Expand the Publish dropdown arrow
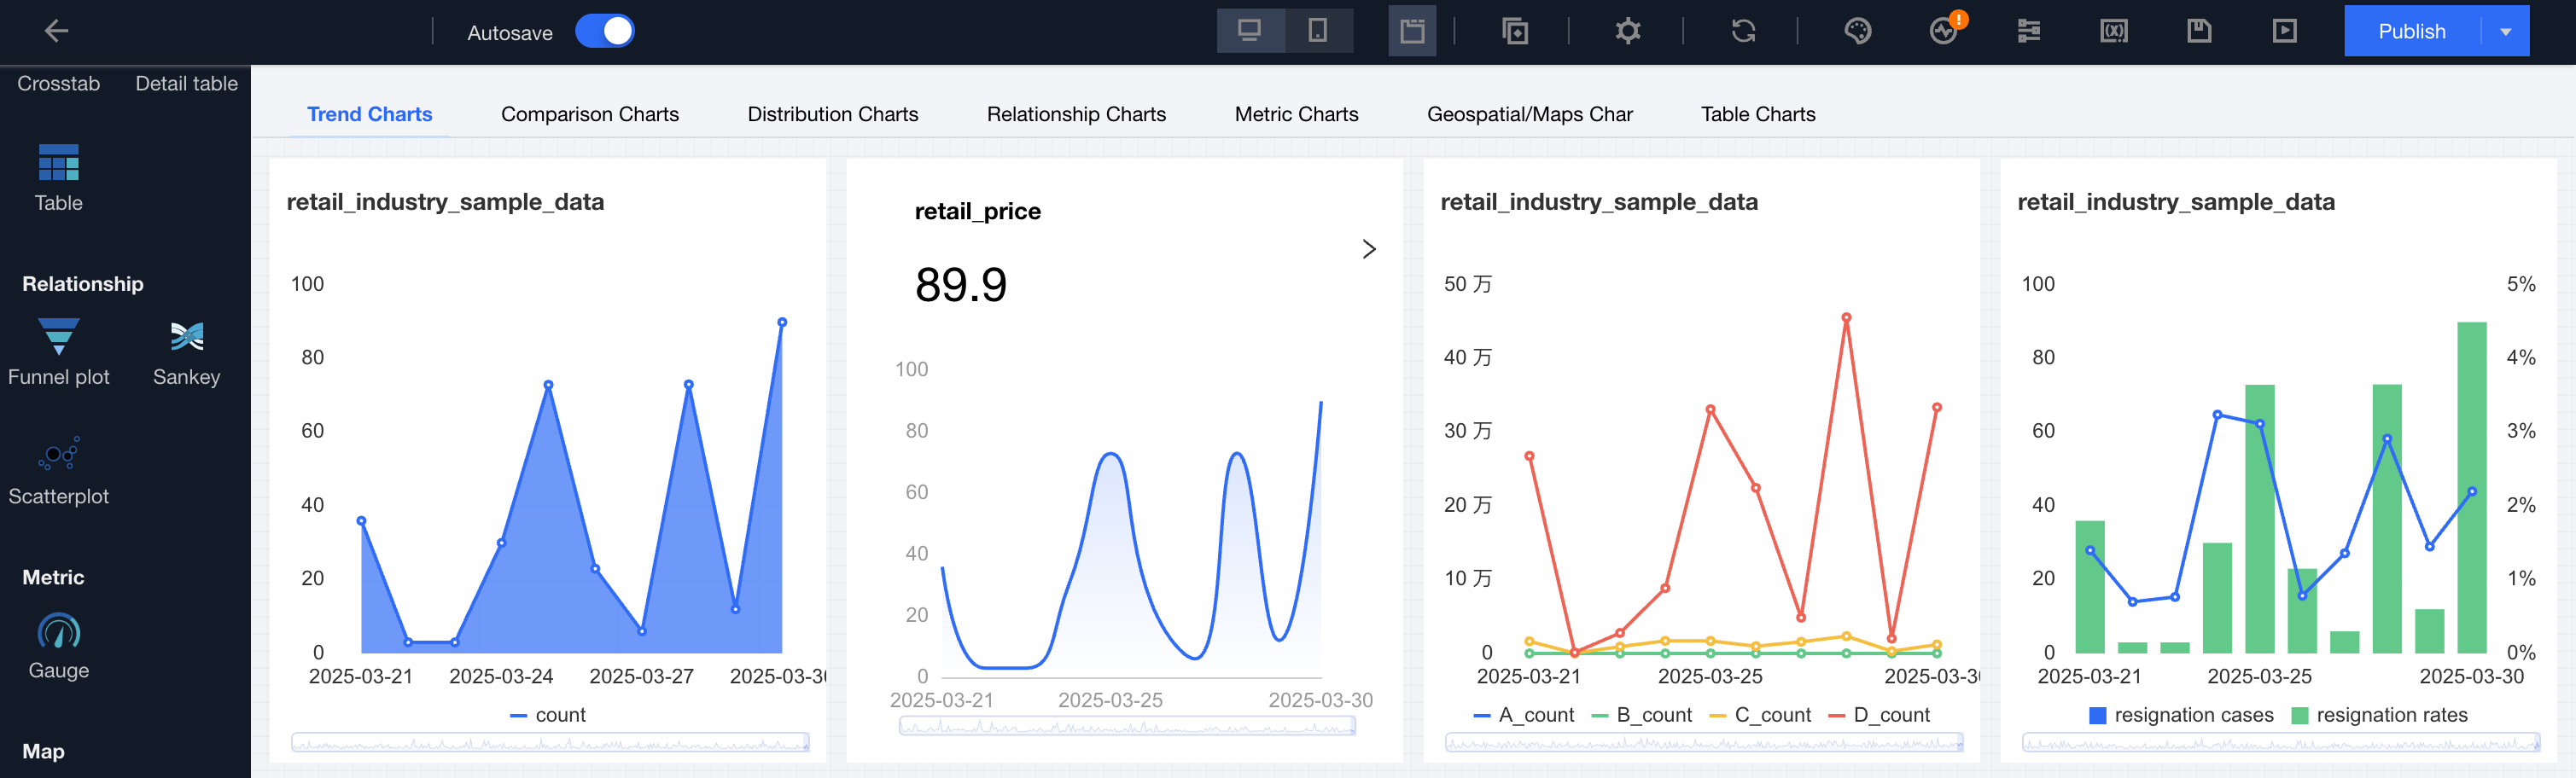Image resolution: width=2576 pixels, height=778 pixels. (2505, 31)
